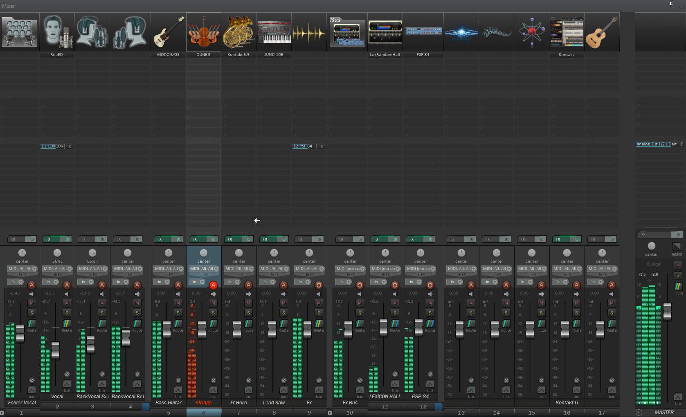Open trim envelope icon on Lead Saw track
686x417 pixels.
point(283,390)
